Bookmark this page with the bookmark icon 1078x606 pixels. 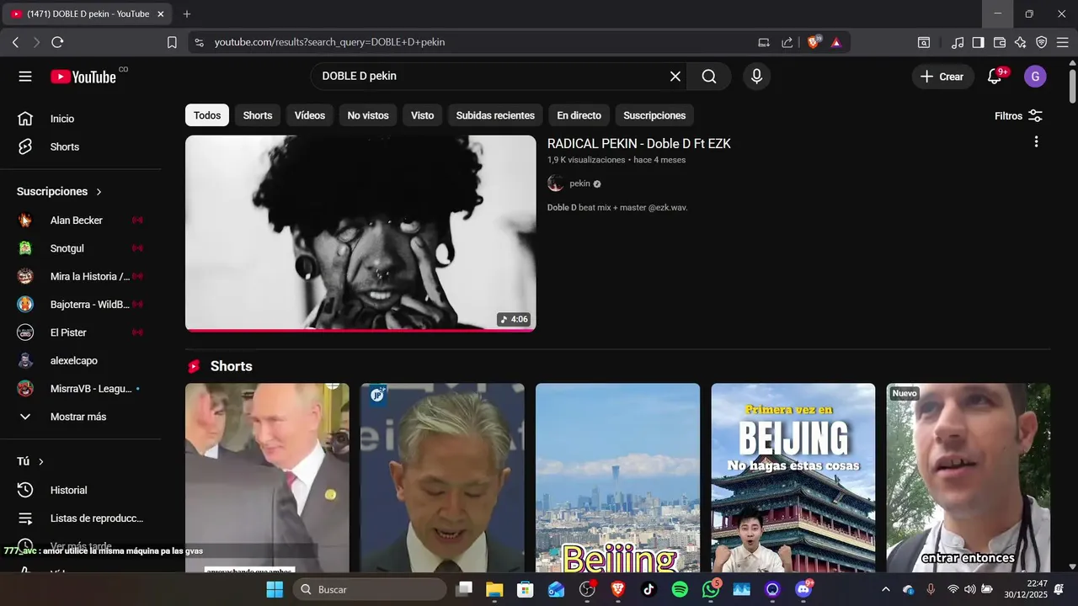click(x=172, y=42)
